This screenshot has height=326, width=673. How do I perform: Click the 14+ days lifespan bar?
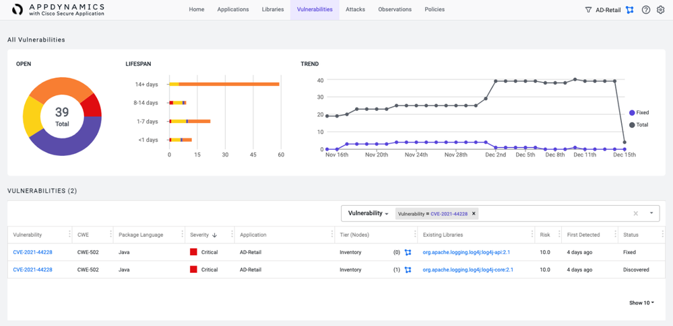[x=224, y=85]
